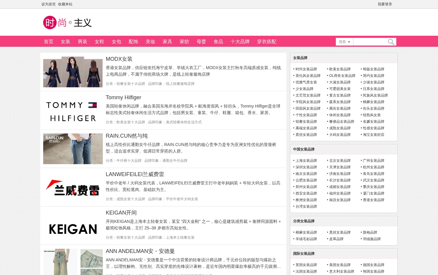Open the 配饰 navigation tab
Image resolution: width=438 pixels, height=275 pixels.
click(133, 42)
